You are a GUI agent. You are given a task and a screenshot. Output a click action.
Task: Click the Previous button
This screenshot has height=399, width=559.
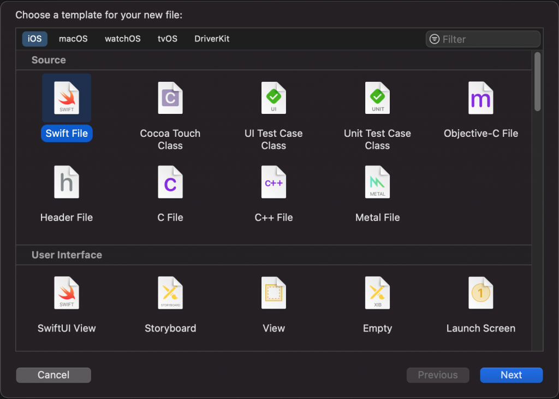[438, 375]
